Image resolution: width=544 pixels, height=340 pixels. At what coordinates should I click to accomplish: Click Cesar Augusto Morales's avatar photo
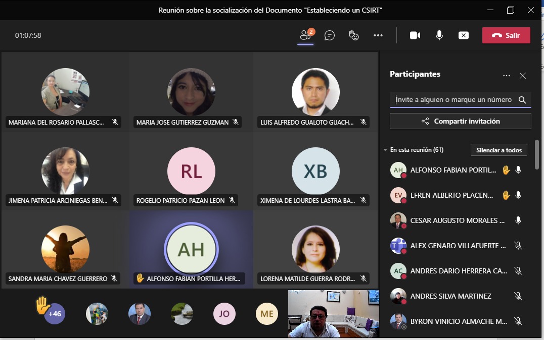coord(398,220)
